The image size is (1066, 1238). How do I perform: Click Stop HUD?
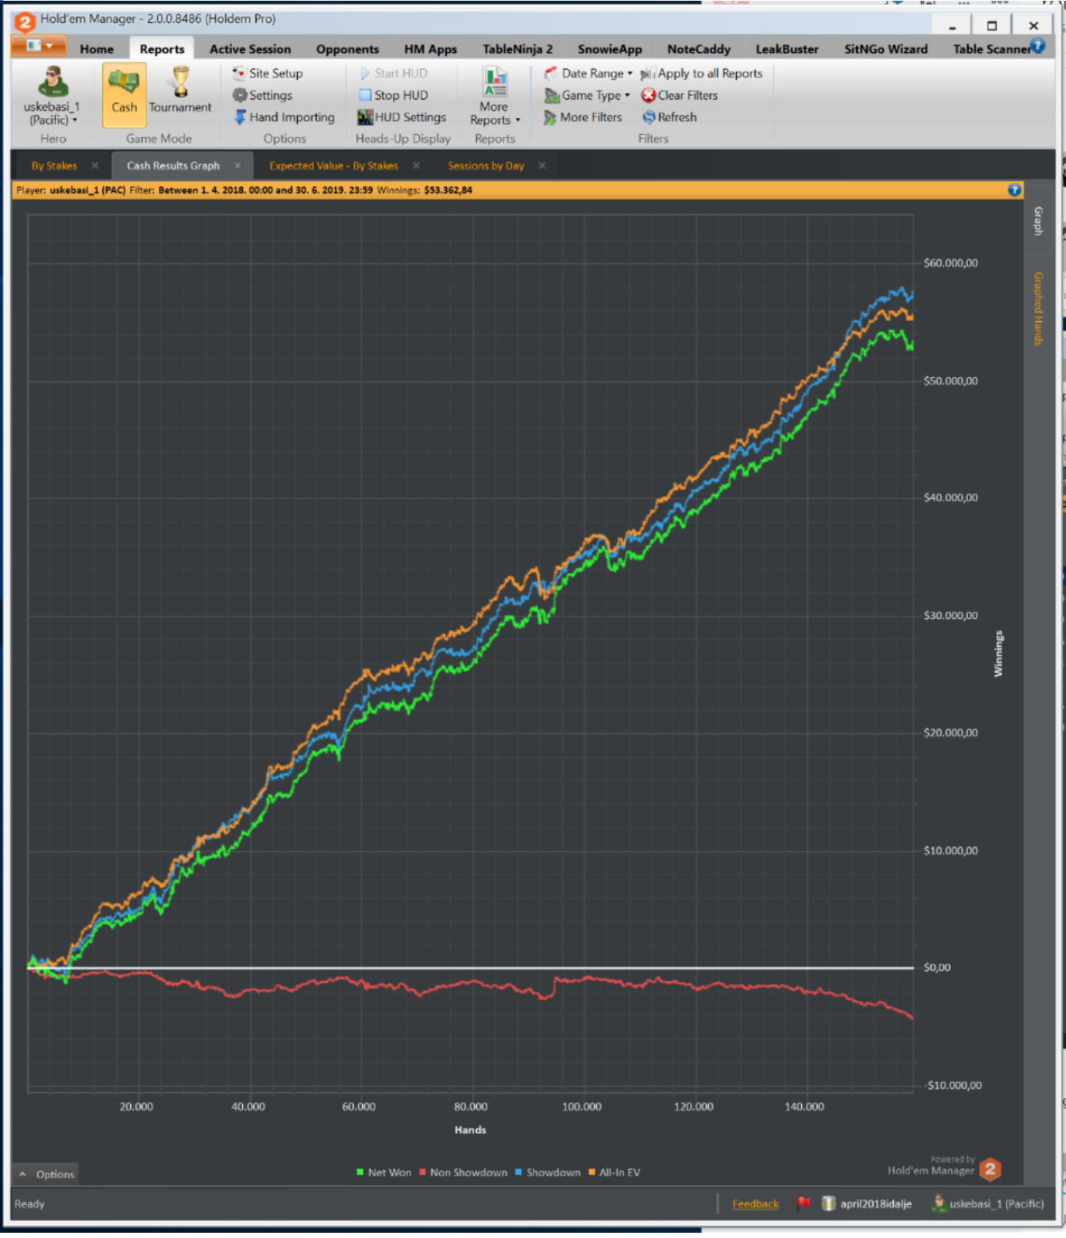394,95
